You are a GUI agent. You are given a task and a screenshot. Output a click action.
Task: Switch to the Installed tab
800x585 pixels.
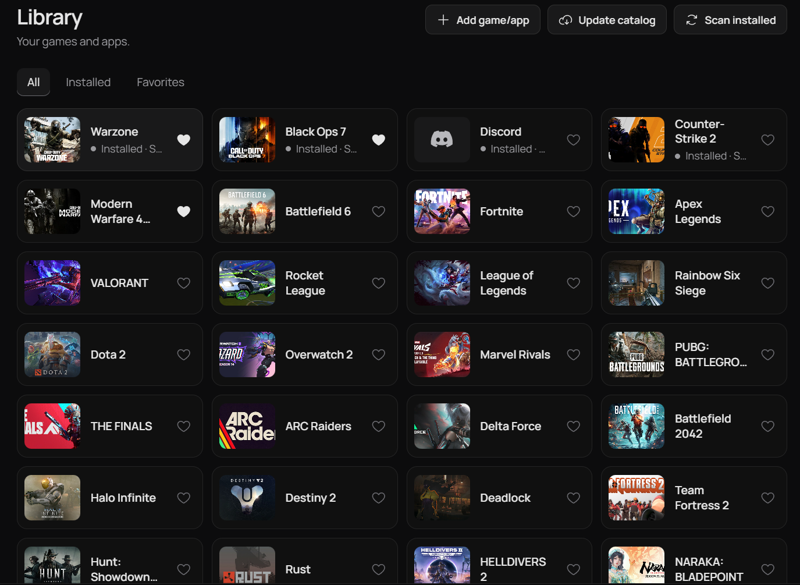88,82
